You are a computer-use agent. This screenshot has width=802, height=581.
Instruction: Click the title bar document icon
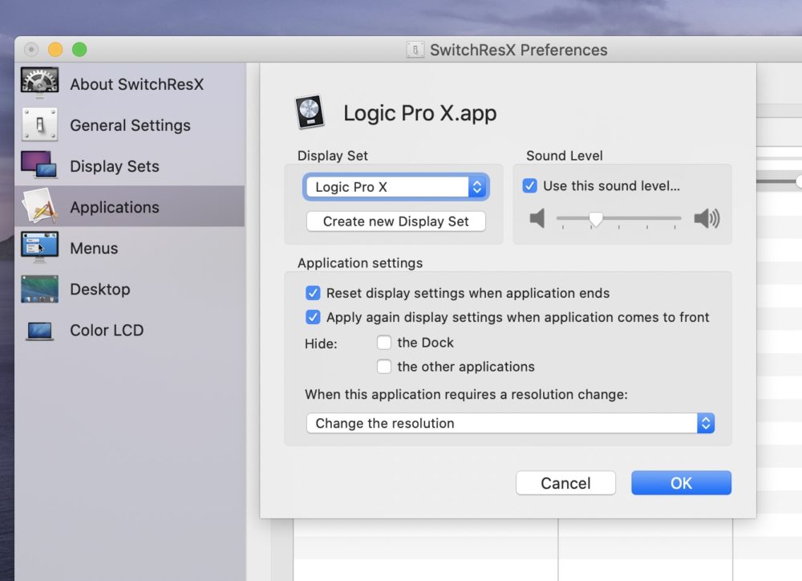tap(415, 50)
